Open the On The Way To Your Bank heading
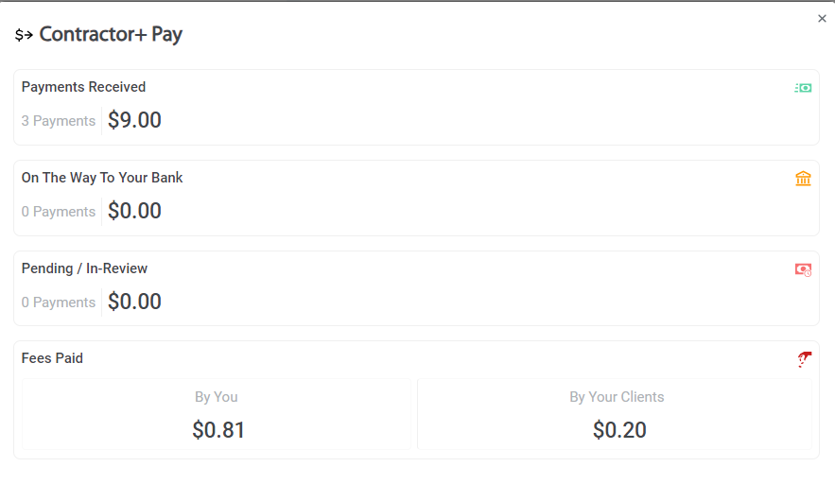 click(x=102, y=178)
